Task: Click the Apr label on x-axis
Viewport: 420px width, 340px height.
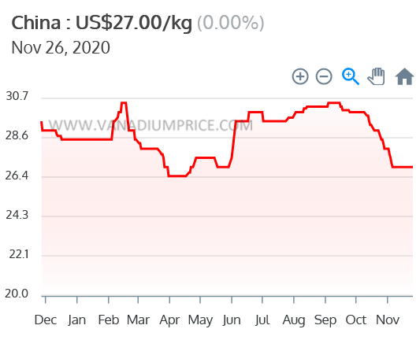Action: click(169, 320)
